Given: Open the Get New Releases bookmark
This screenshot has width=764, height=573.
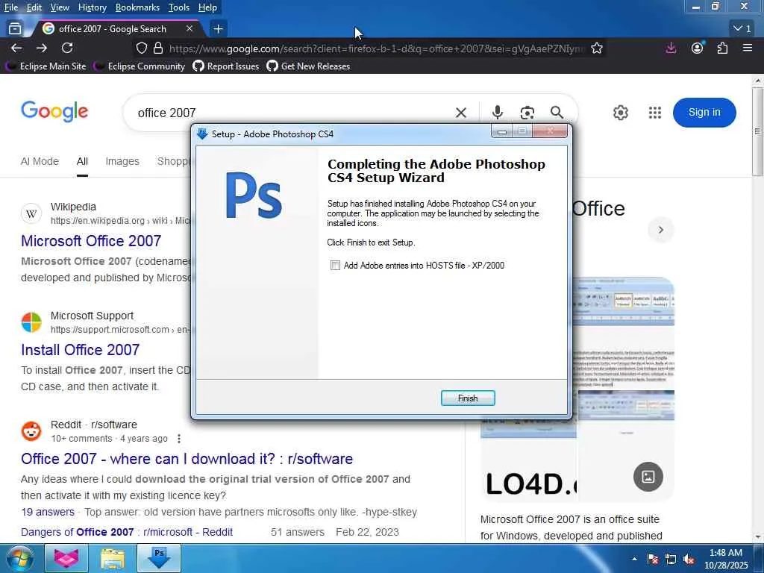Looking at the screenshot, I should point(308,66).
